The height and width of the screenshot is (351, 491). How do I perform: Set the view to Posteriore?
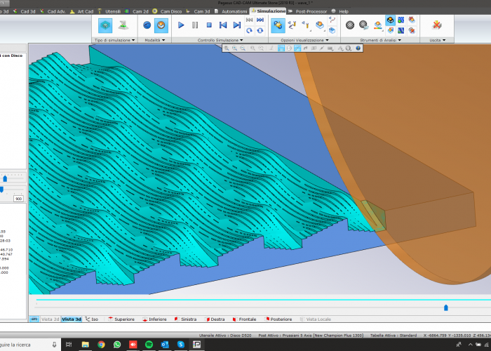(x=278, y=319)
